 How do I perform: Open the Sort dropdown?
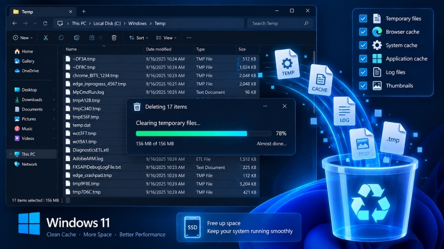tap(139, 38)
